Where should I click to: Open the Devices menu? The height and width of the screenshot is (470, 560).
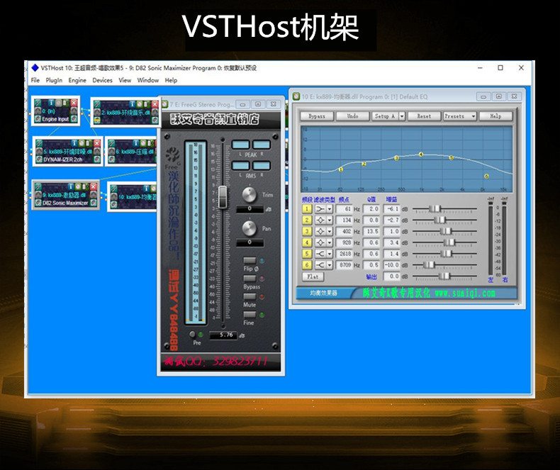pos(103,80)
